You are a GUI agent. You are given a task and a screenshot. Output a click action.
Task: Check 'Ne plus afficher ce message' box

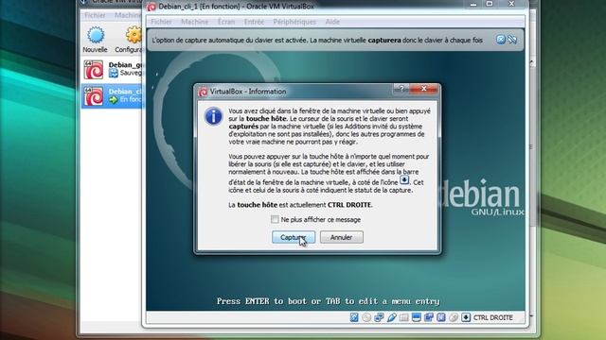tap(275, 219)
